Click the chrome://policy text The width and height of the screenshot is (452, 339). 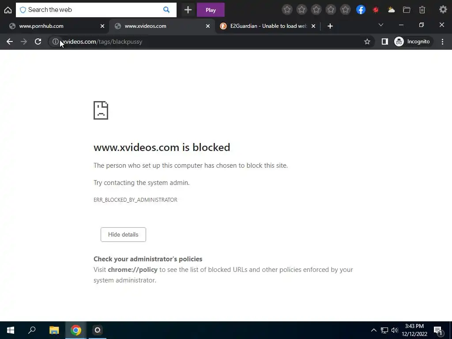click(132, 270)
